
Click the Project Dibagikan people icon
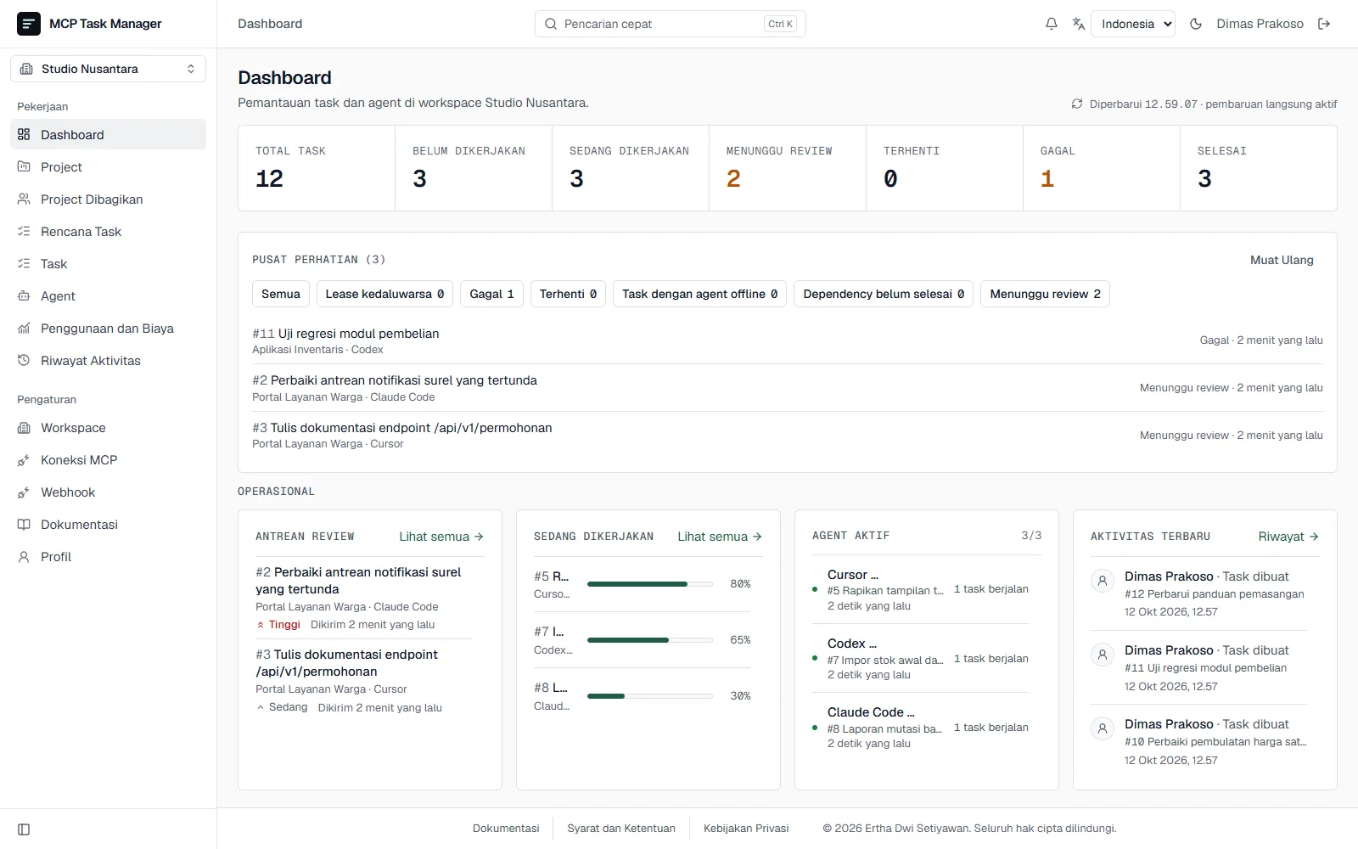[24, 199]
